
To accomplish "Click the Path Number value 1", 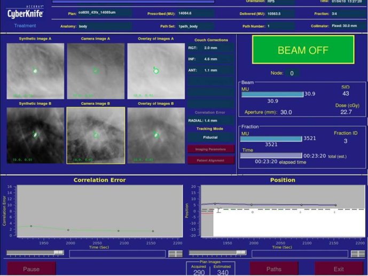I will [269, 26].
